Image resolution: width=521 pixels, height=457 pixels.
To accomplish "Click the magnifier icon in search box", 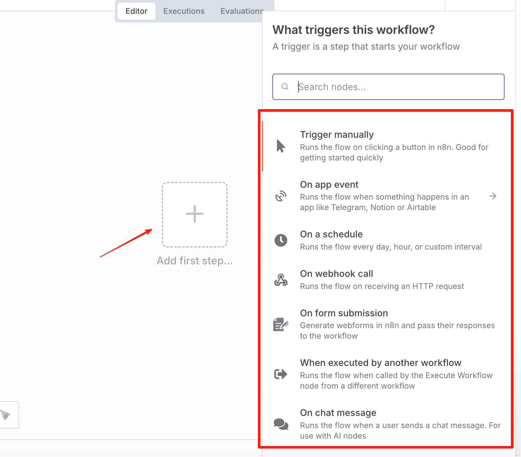I will click(x=285, y=86).
